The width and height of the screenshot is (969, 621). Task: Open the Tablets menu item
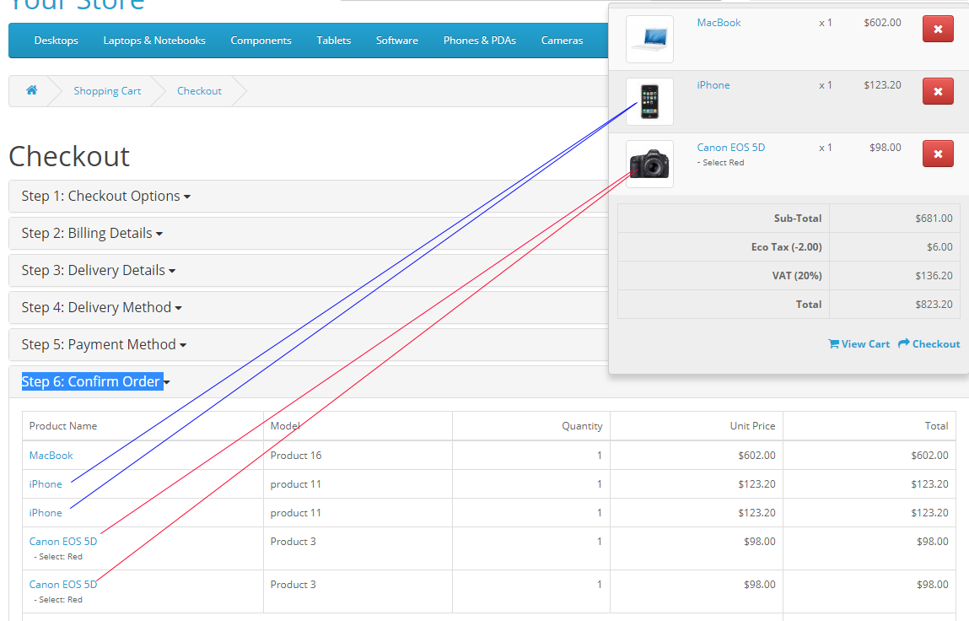[334, 40]
